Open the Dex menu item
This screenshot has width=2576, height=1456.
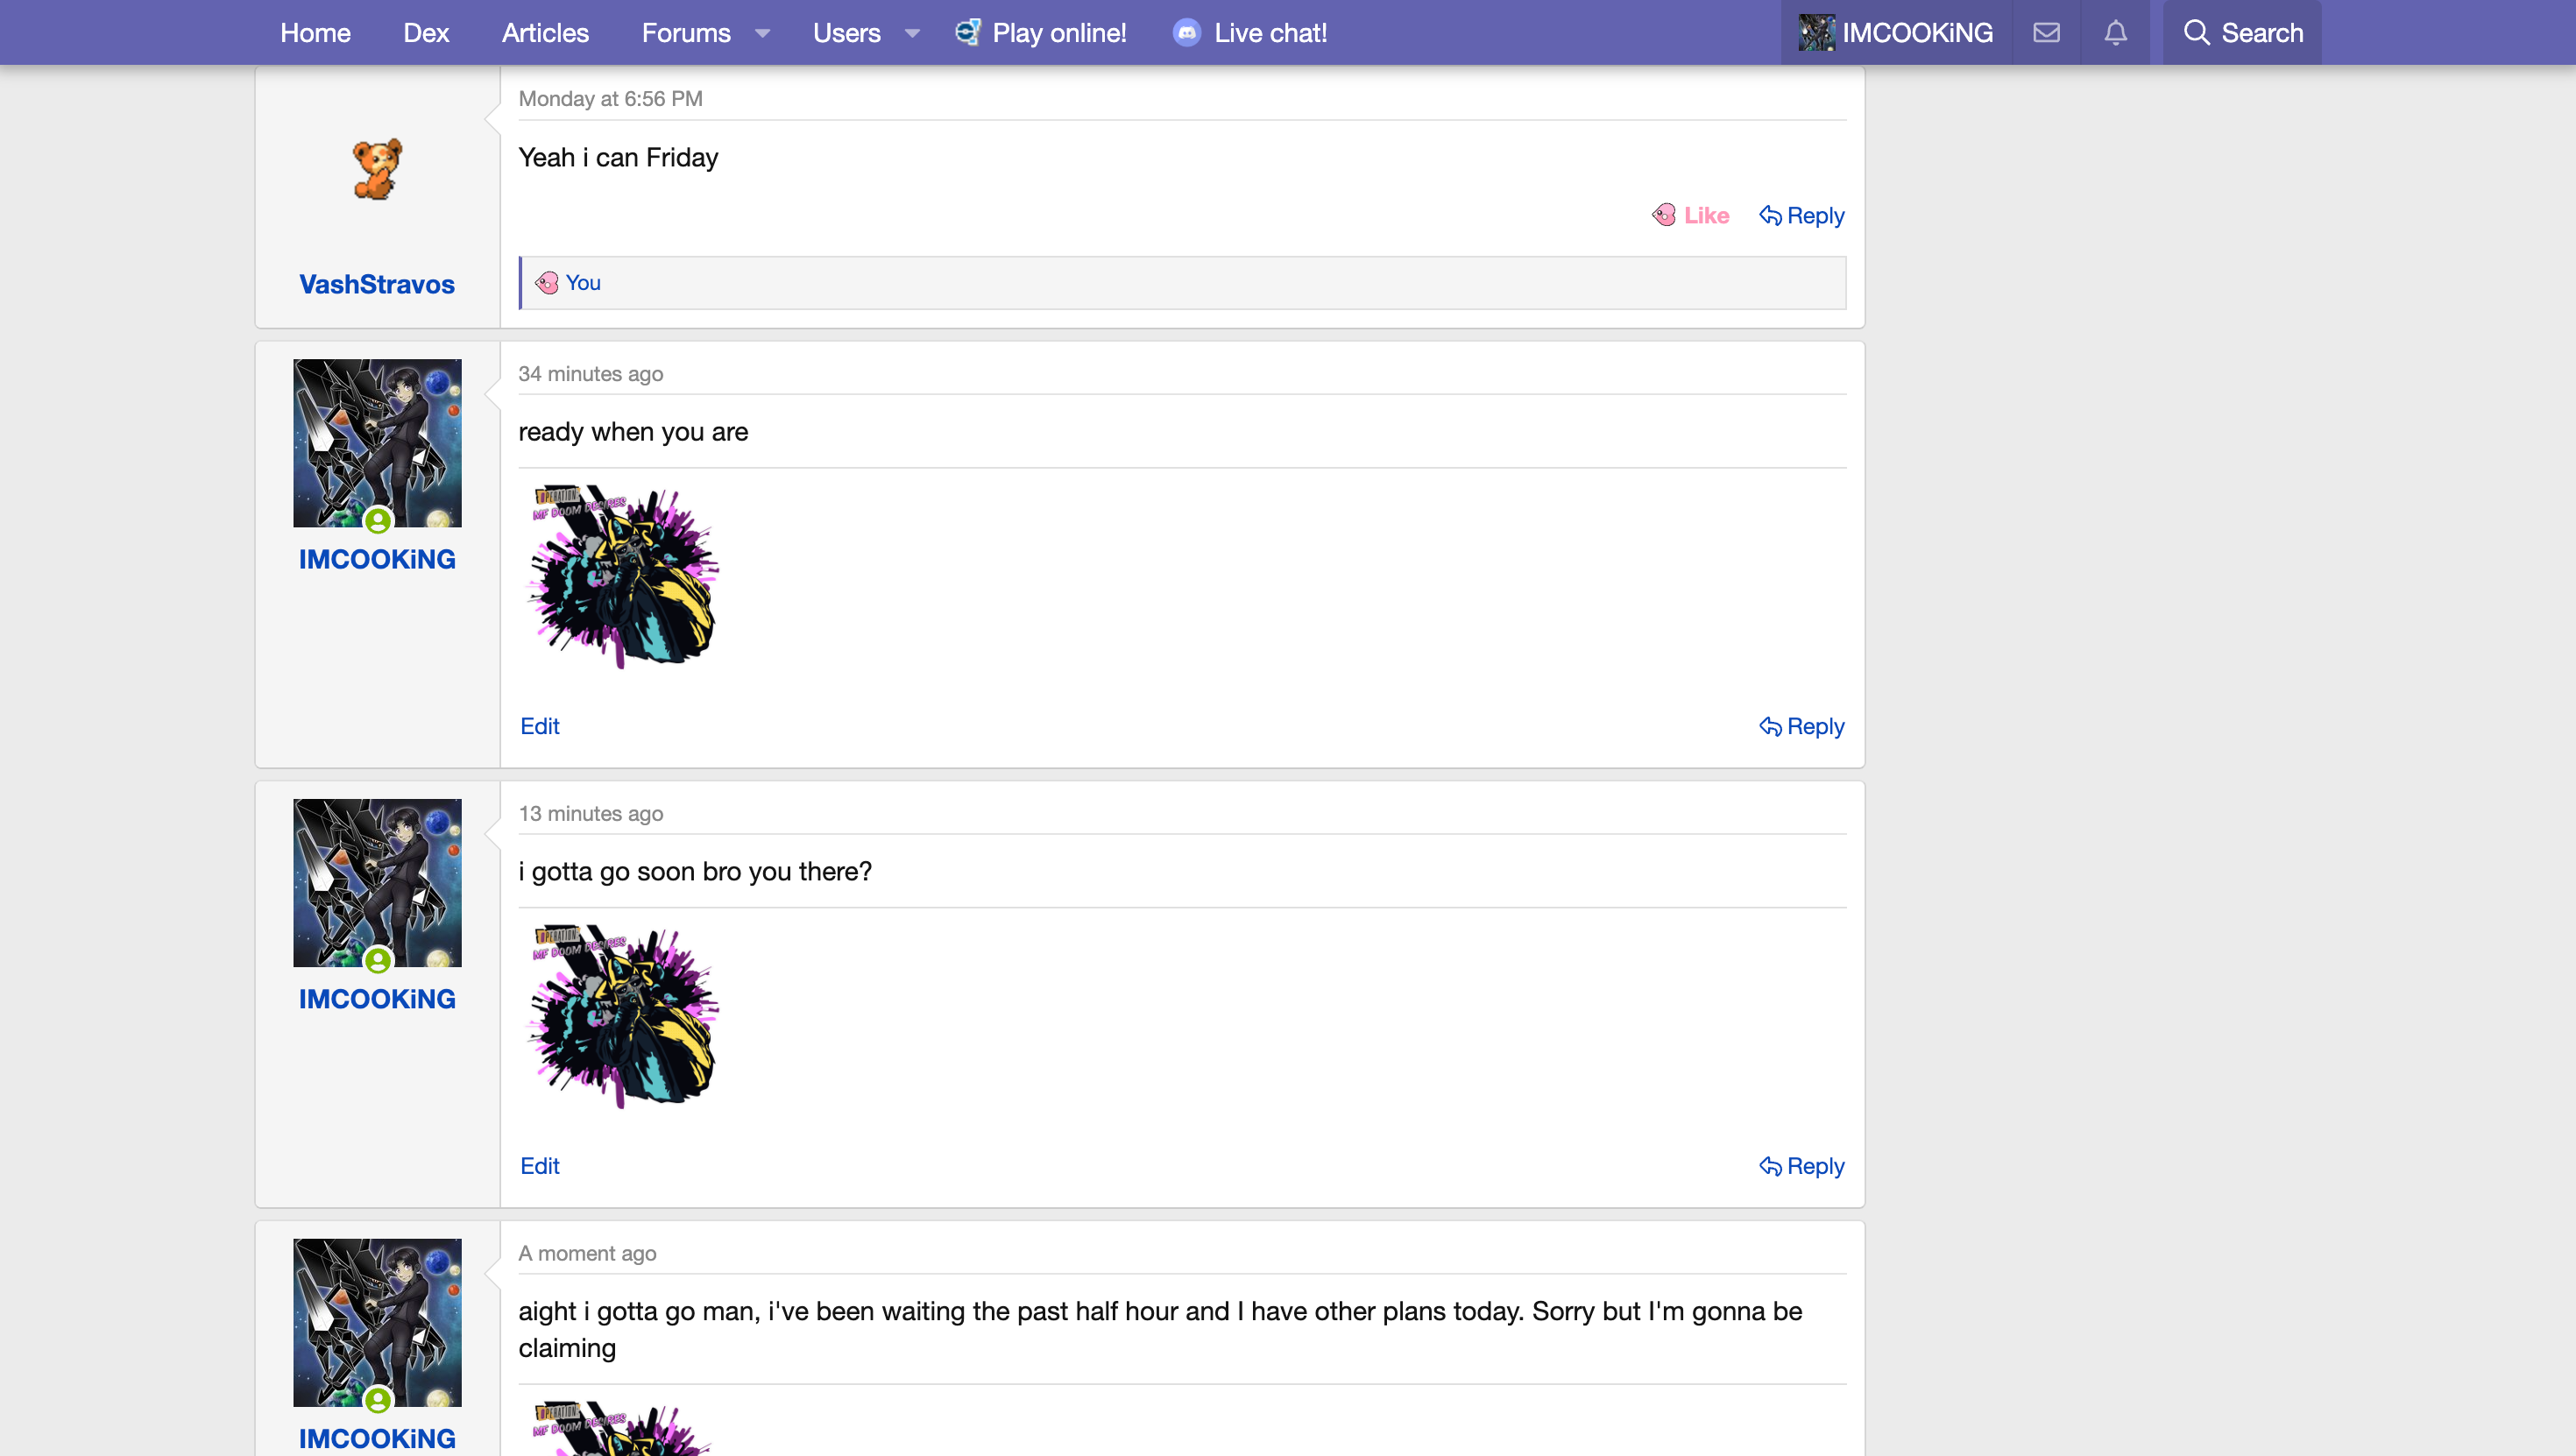click(x=426, y=33)
